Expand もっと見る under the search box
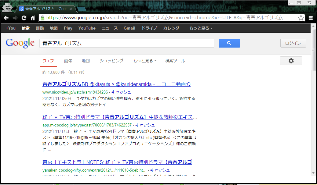Image resolution: width=317 pixels, height=185 pixels. pyautogui.click(x=145, y=61)
